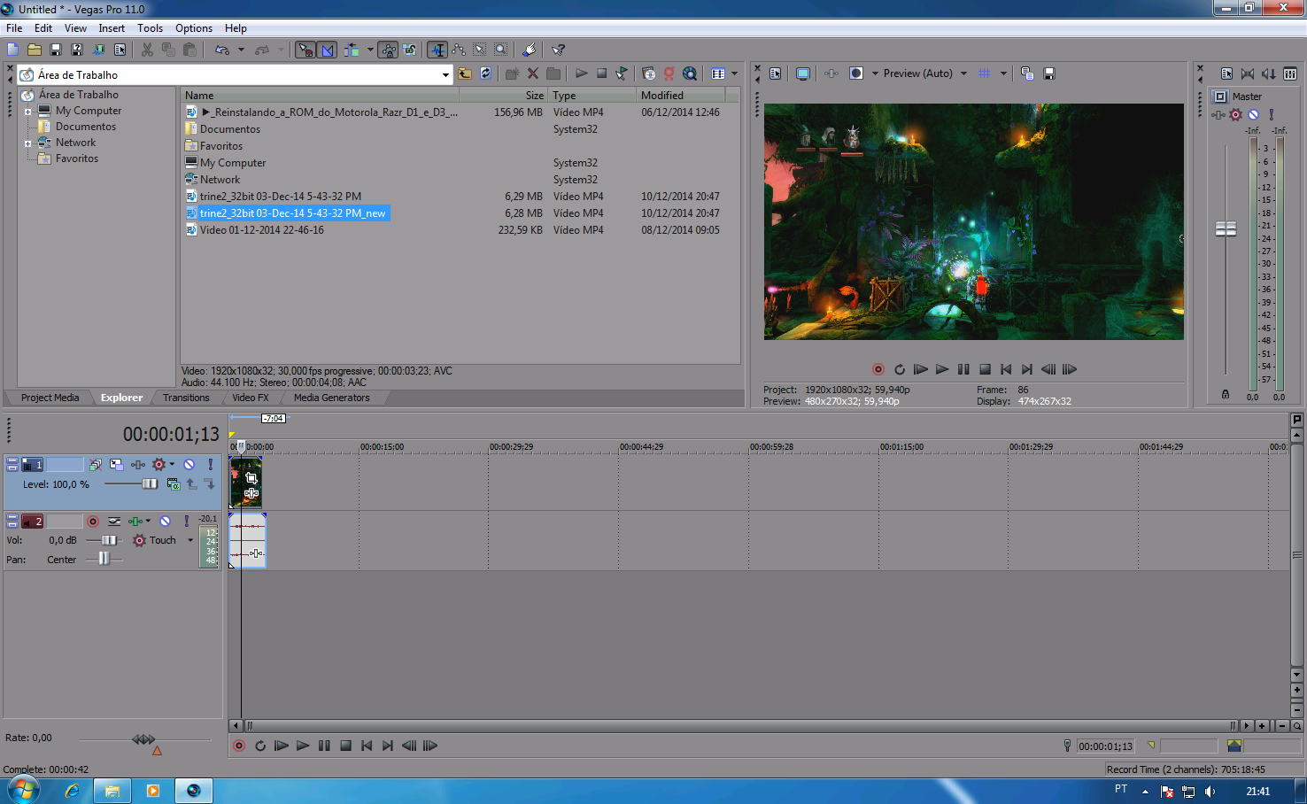Screen dimensions: 1307x804
Task: Switch to Transitions tab
Action: [x=186, y=398]
